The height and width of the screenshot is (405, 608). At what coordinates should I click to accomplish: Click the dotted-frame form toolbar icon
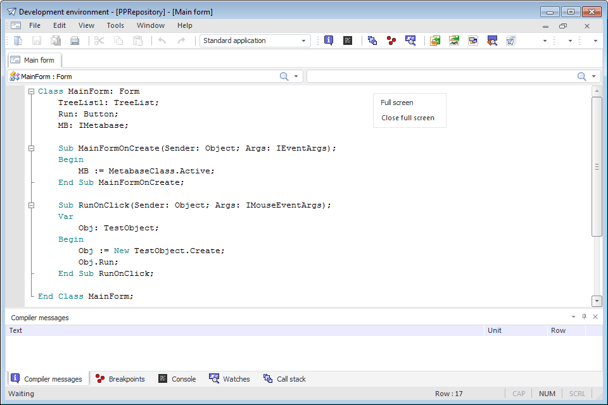473,40
